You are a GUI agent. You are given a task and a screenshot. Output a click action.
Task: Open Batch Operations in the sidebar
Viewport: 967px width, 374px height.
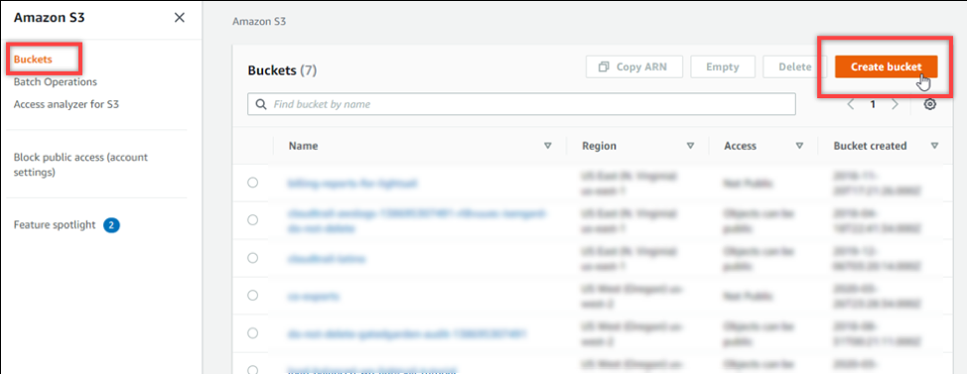[x=55, y=81]
